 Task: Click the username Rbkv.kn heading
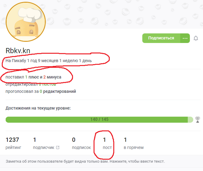[x=18, y=50]
